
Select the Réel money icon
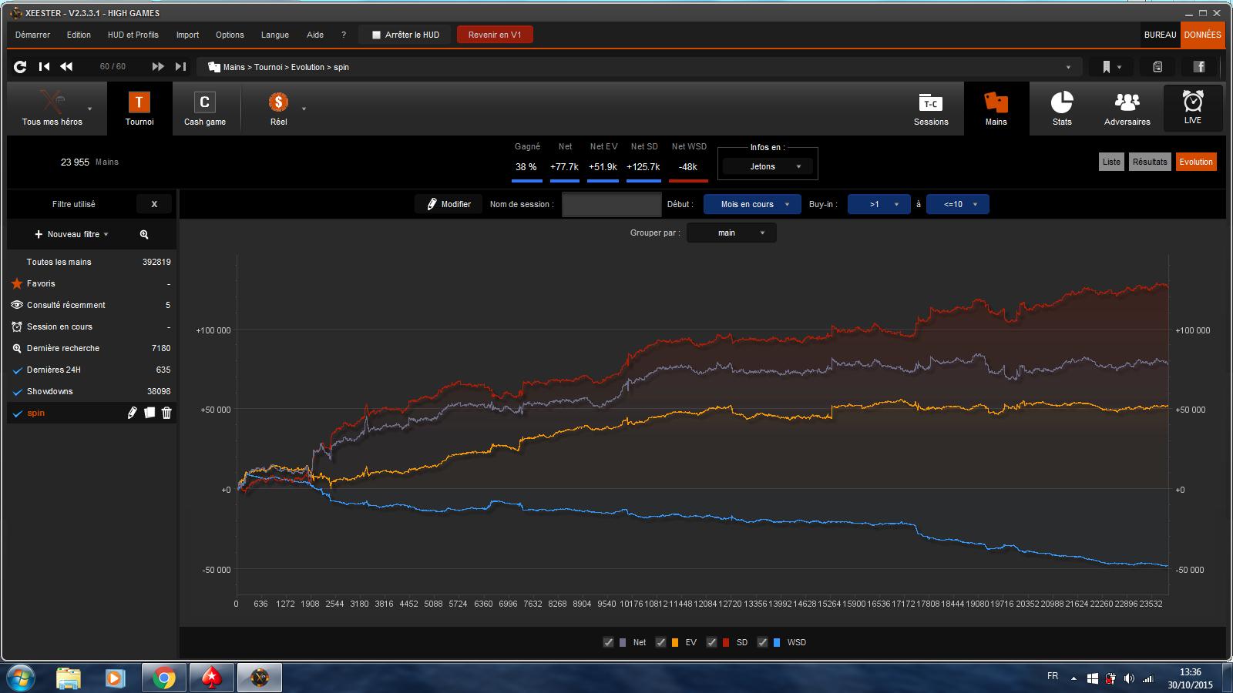(x=278, y=108)
